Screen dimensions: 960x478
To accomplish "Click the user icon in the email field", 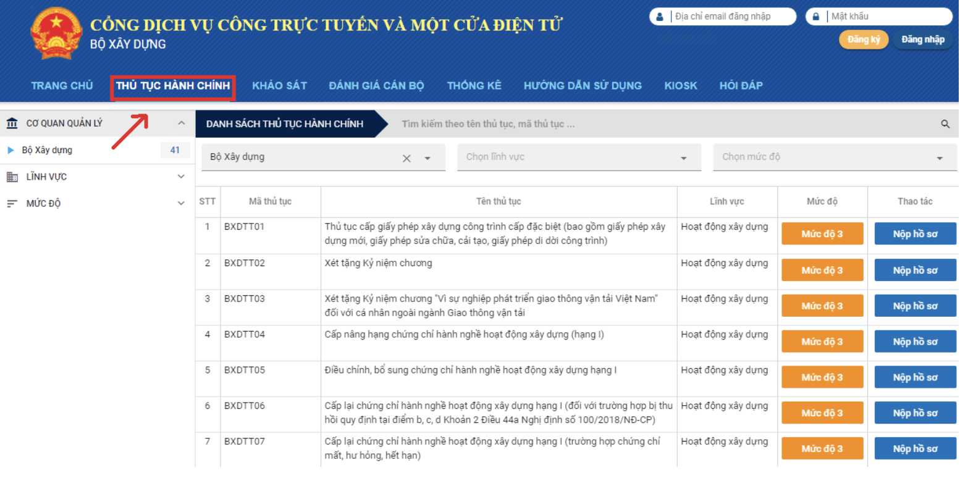I will (659, 15).
